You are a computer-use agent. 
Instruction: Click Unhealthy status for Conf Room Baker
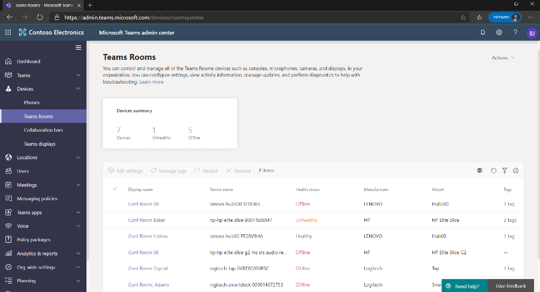[306, 220]
